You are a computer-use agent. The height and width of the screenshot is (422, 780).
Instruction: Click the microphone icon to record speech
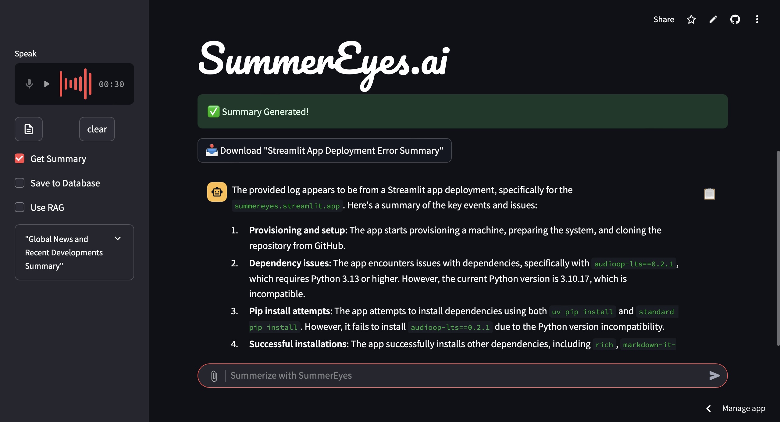(x=29, y=84)
